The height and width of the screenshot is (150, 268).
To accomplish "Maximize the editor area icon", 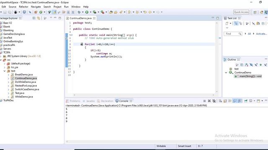I will (218, 18).
